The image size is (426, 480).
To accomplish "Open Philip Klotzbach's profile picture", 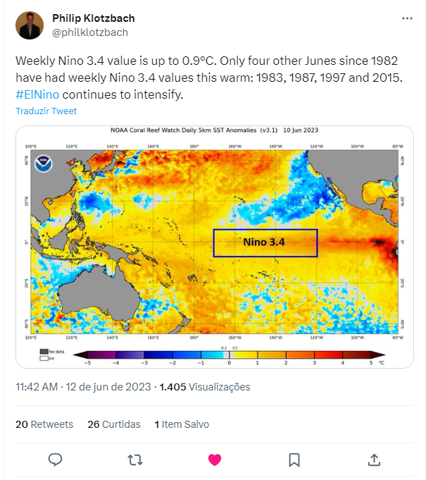I will [x=30, y=25].
